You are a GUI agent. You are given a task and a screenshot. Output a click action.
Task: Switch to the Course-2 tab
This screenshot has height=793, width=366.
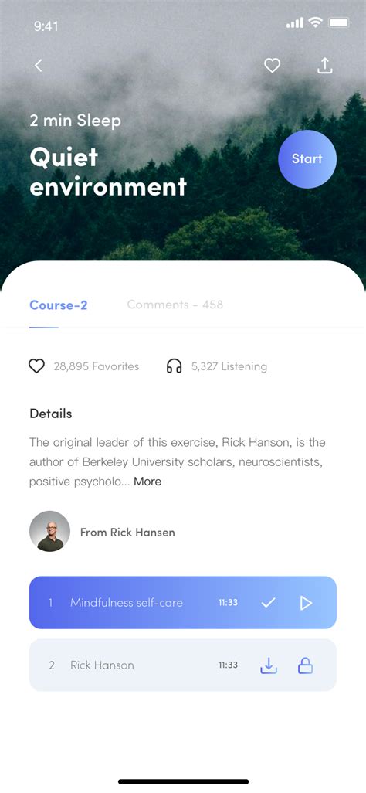coord(58,305)
